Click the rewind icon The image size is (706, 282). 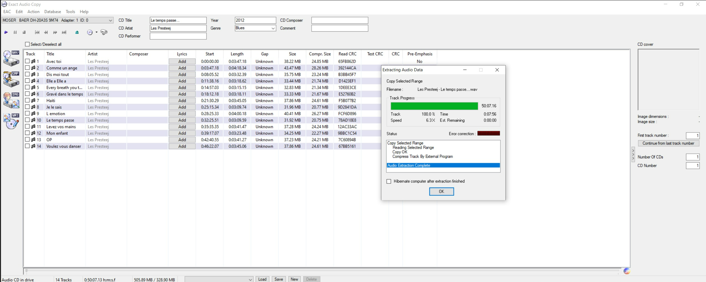46,32
